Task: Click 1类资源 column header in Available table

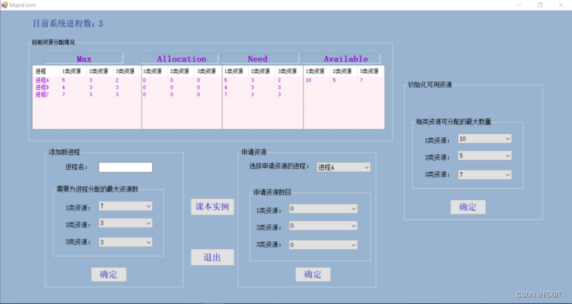Action: [x=317, y=71]
